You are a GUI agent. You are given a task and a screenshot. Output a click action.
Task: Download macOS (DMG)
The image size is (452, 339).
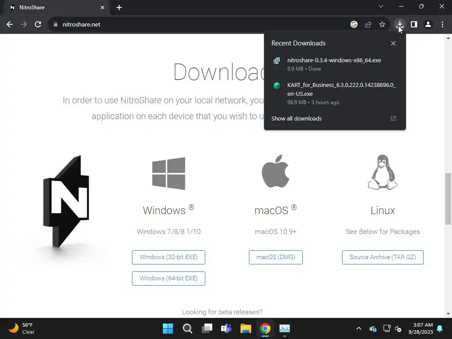pos(276,257)
